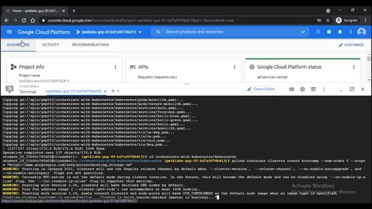Image resolution: width=372 pixels, height=209 pixels.
Task: Select the qwiklabs-gcp-03 terminal session tab
Action: [74, 91]
